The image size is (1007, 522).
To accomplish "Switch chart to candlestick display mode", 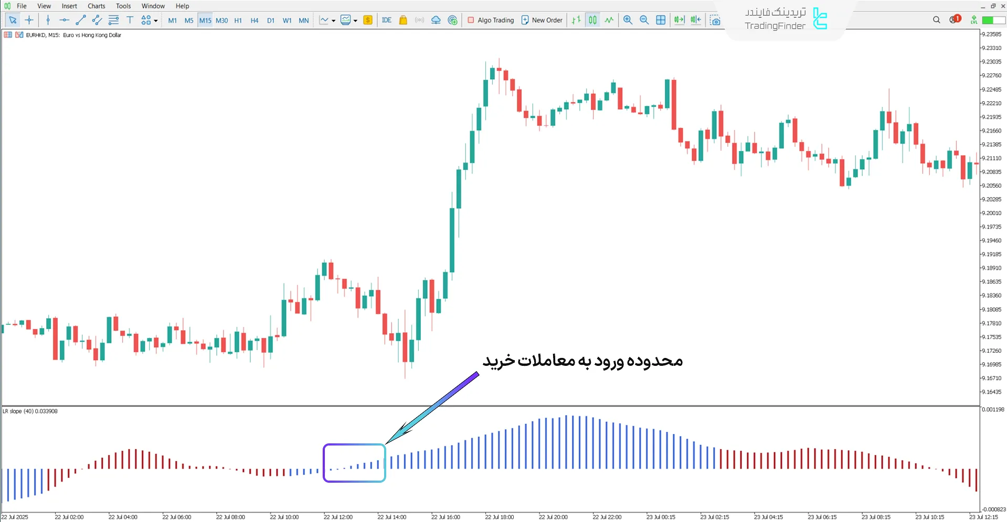I will (x=592, y=20).
